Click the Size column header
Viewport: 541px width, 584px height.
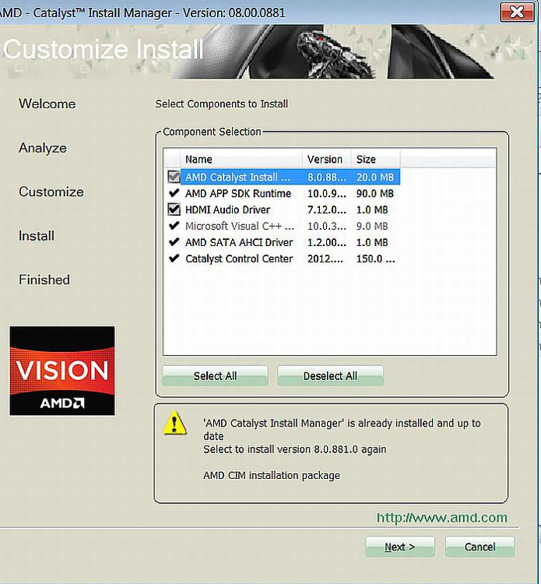(x=376, y=159)
